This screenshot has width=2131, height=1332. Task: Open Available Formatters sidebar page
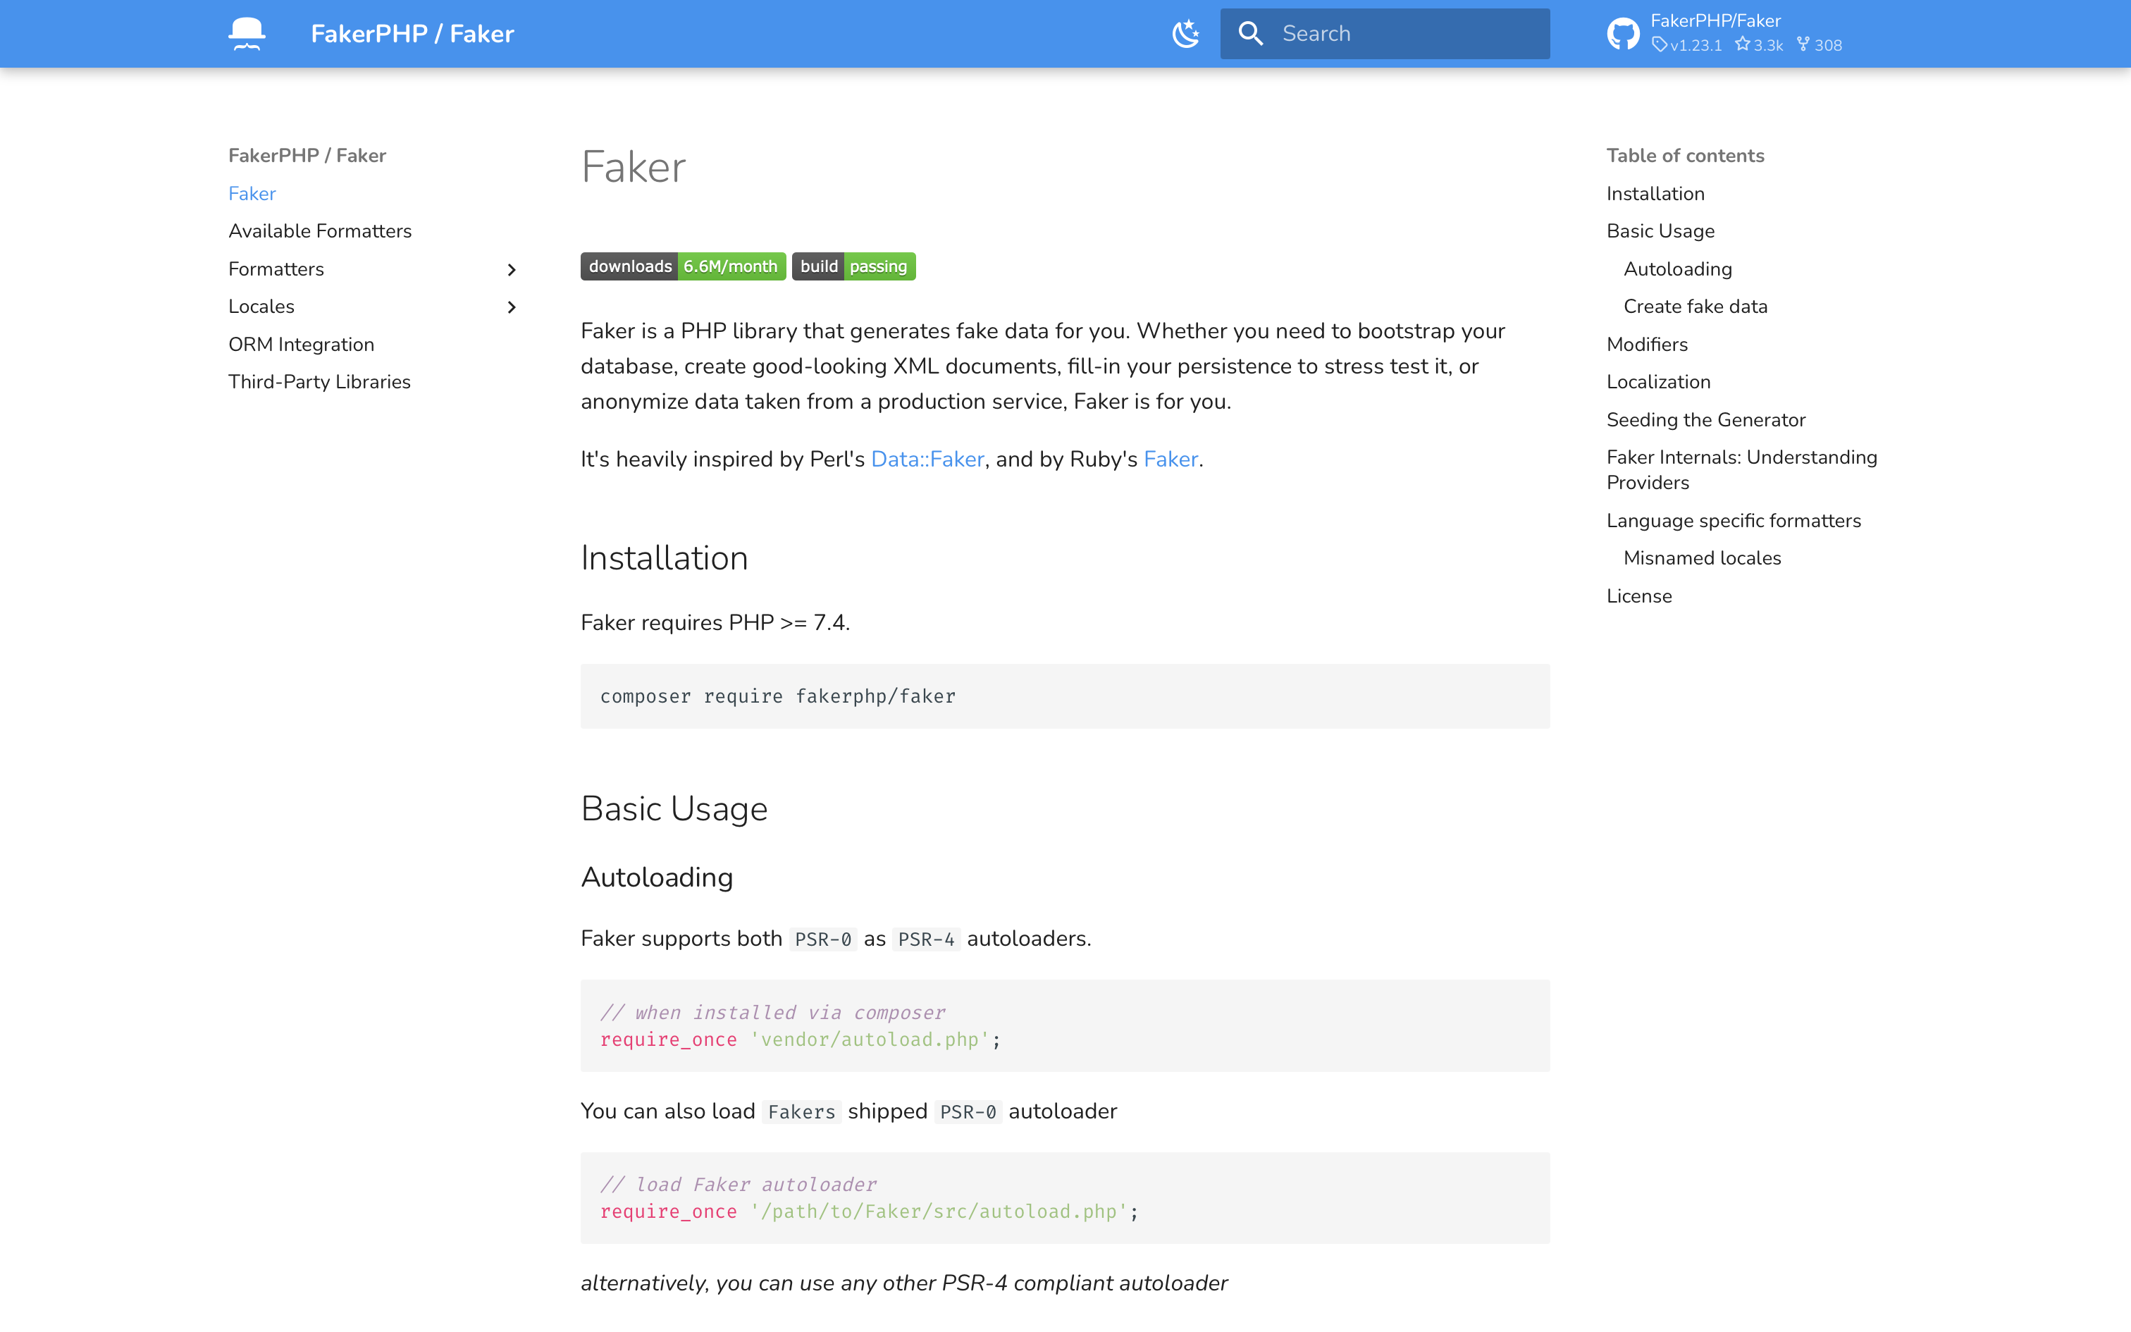click(320, 231)
